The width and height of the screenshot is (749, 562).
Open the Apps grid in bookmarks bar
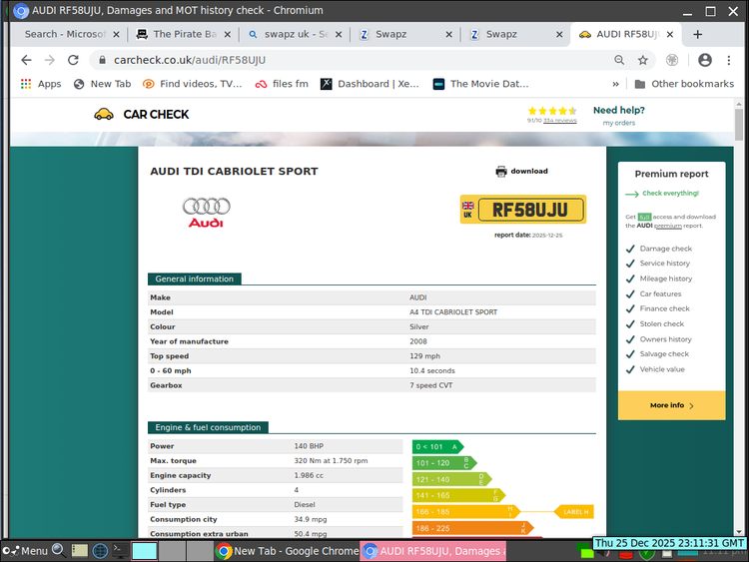(x=40, y=84)
